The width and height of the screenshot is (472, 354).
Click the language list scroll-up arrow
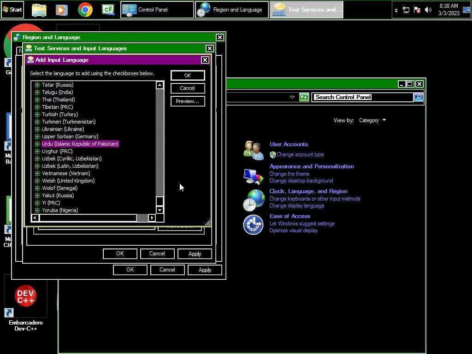tap(160, 85)
